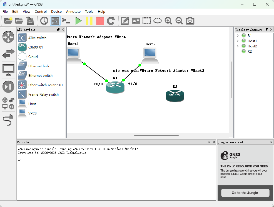Select R2 in Topology Summary
Image resolution: width=274 pixels, height=207 pixels.
coord(250,51)
